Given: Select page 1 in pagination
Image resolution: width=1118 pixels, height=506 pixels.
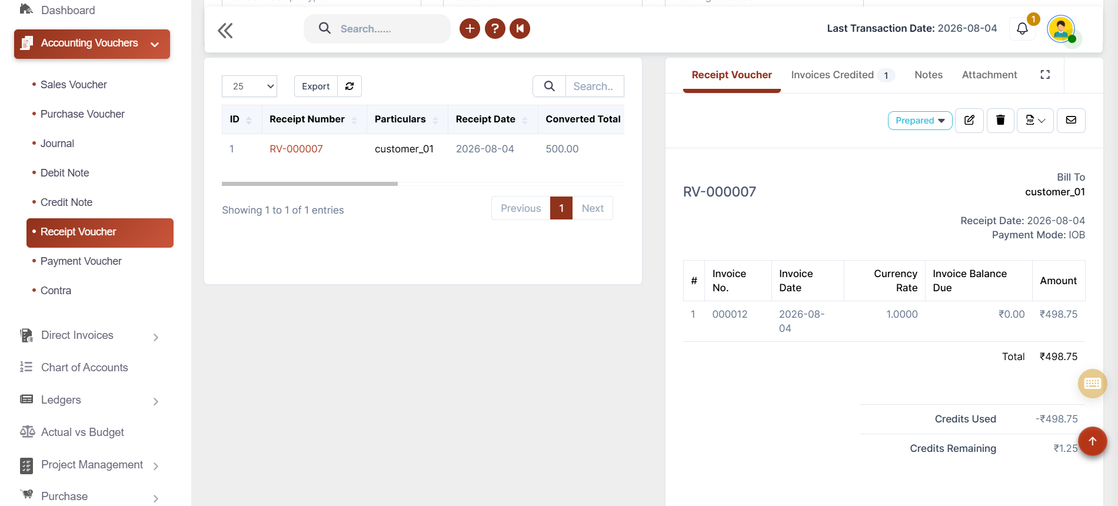Looking at the screenshot, I should tap(561, 208).
